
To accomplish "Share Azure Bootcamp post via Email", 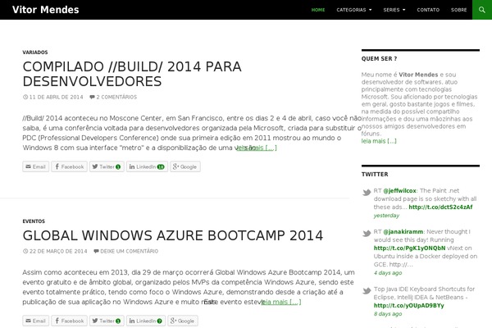I will (x=36, y=321).
